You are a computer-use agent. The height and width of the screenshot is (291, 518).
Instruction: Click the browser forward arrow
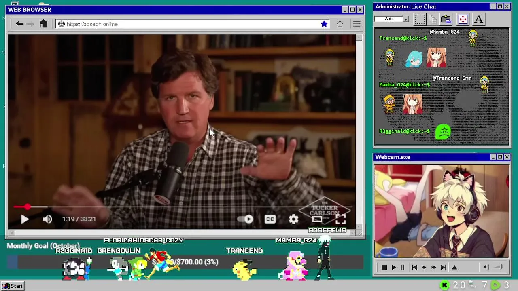30,24
